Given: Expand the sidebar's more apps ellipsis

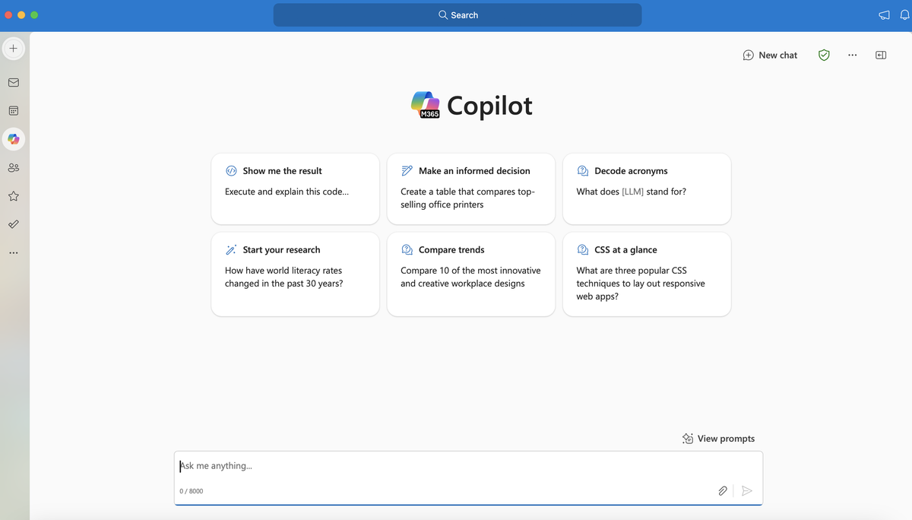Looking at the screenshot, I should click(x=14, y=252).
